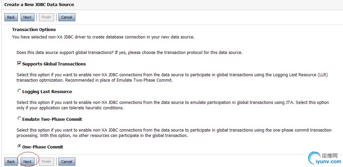Click the Emulate Two-Phase Commit label text
This screenshot has height=167, width=343.
pyautogui.click(x=52, y=119)
